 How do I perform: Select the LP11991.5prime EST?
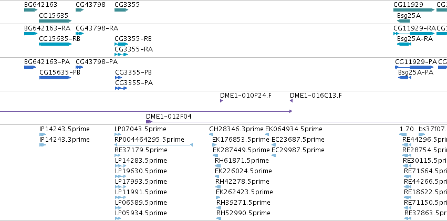coord(121,198)
